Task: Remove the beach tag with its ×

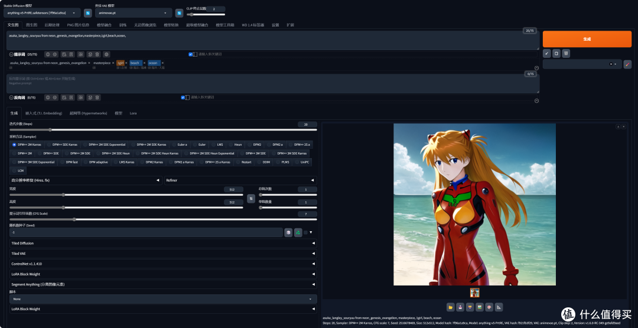Action: click(x=145, y=63)
